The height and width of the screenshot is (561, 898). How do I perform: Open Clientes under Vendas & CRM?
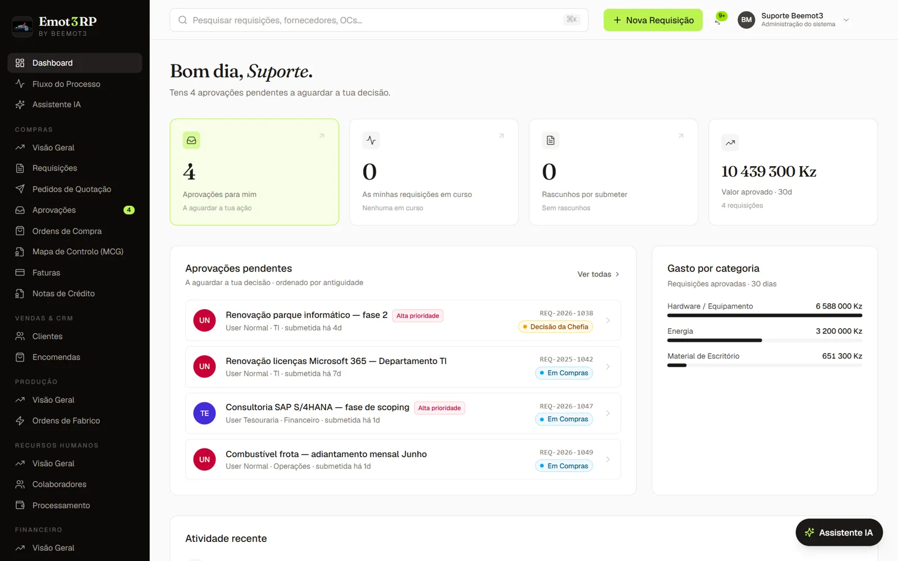(x=75, y=337)
